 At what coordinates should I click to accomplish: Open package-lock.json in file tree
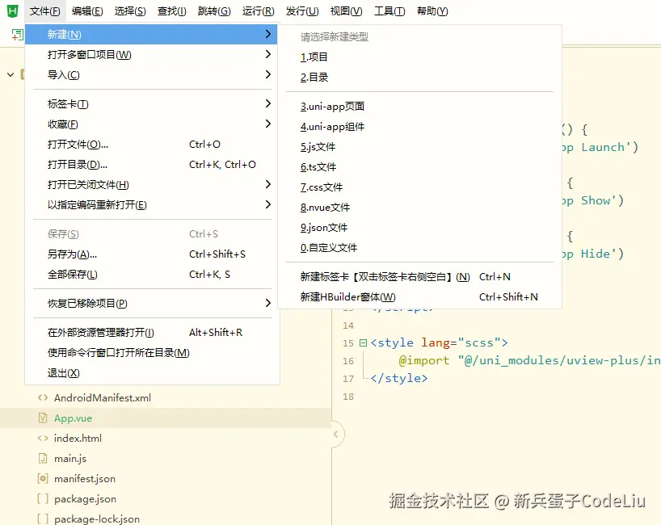pos(96,519)
